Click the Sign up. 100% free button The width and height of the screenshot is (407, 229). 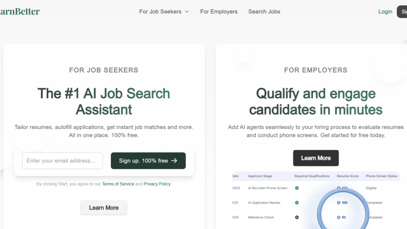point(148,161)
